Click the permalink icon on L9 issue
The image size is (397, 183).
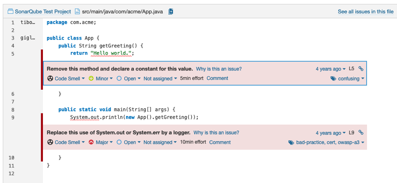click(361, 132)
